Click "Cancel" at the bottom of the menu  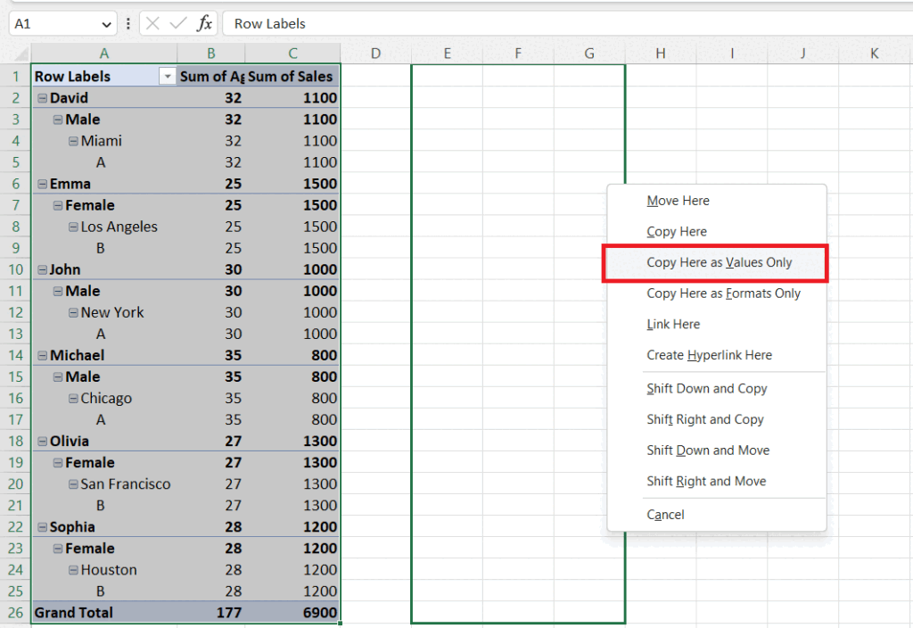click(665, 514)
